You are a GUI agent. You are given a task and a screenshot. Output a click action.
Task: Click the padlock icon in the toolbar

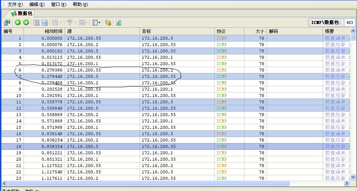[108, 22]
